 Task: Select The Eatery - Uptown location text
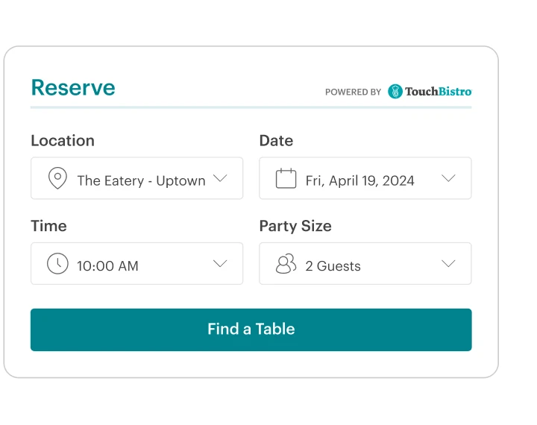(x=141, y=180)
